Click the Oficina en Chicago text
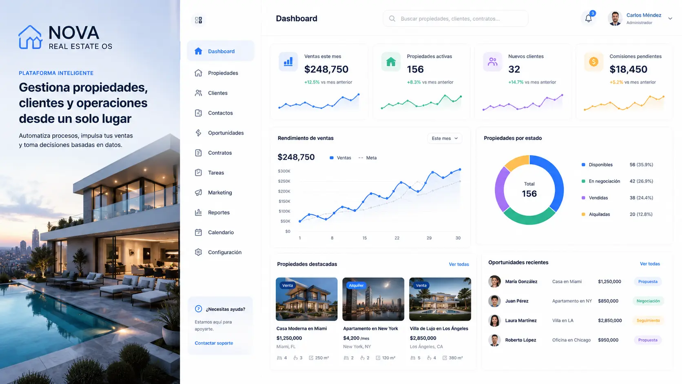 571,340
